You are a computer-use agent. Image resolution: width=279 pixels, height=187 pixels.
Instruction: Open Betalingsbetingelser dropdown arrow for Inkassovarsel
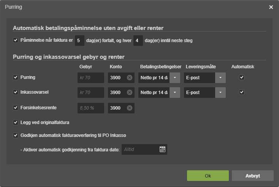point(175,92)
